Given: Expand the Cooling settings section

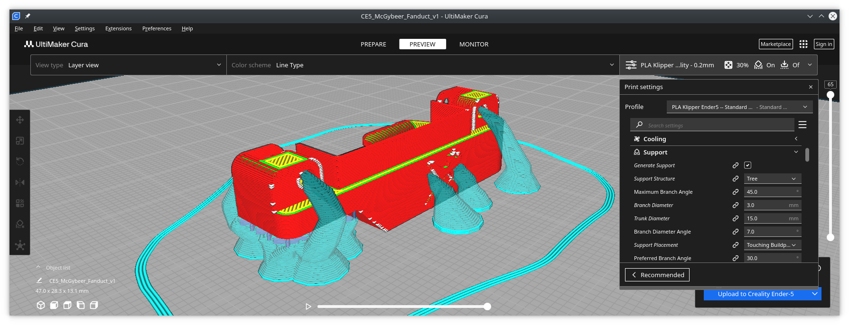Looking at the screenshot, I should 796,139.
